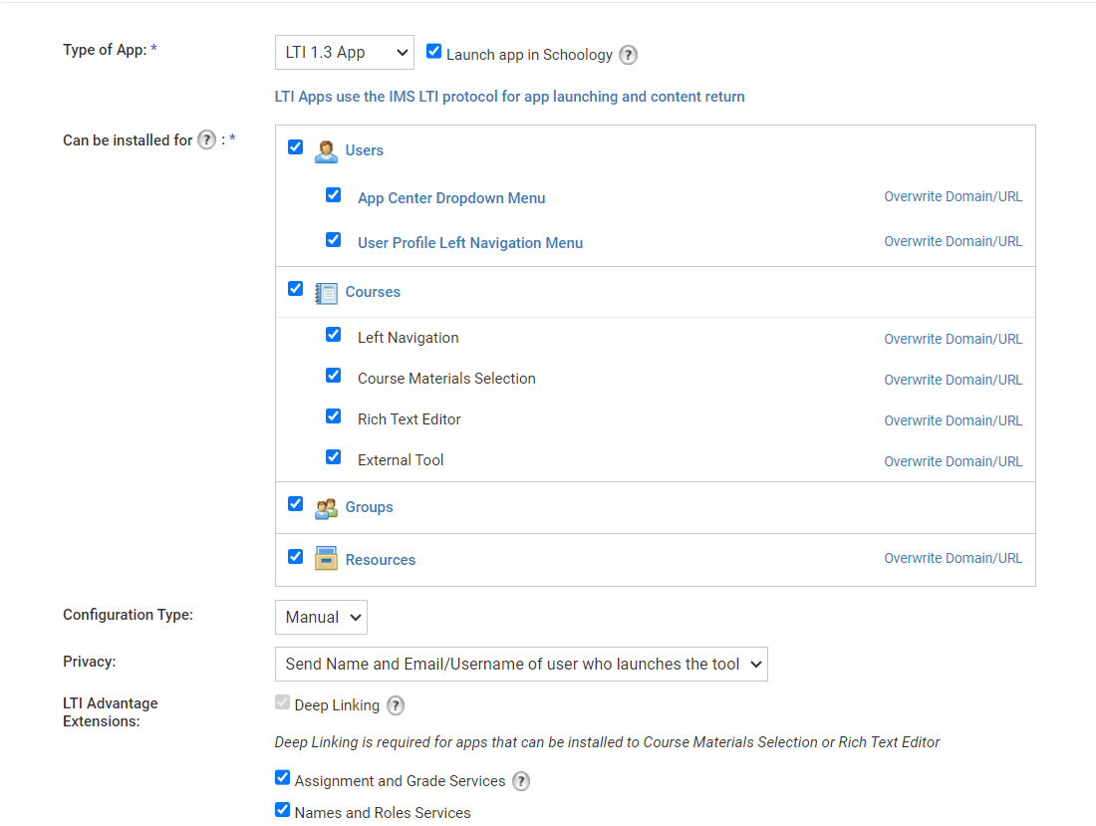Open help icon next to Deep Linking
This screenshot has height=826, width=1096.
(396, 705)
